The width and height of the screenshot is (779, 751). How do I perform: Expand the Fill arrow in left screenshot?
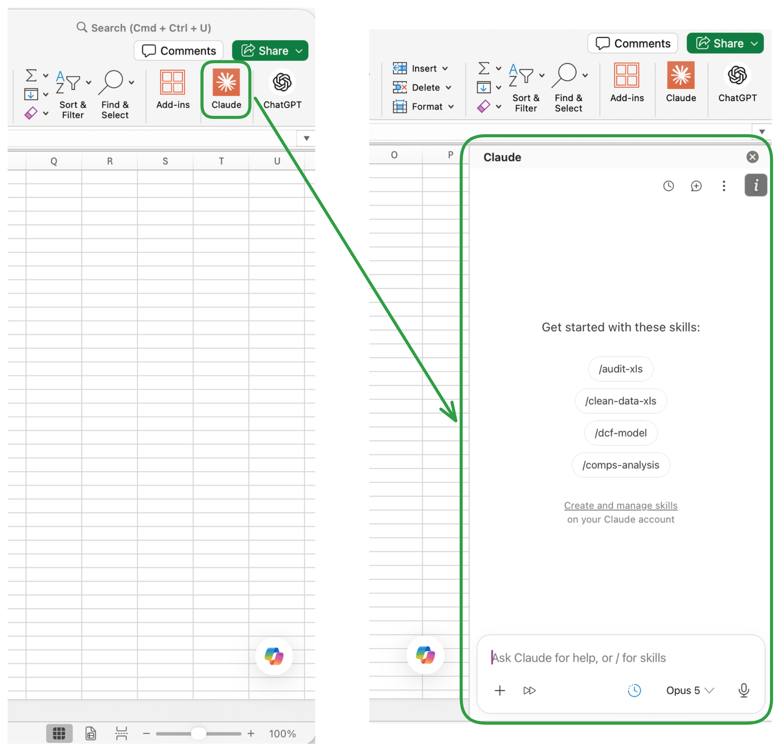(x=46, y=94)
